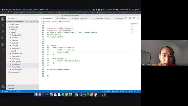
Task: Open the Search view in activity bar
Action: click(x=3, y=25)
